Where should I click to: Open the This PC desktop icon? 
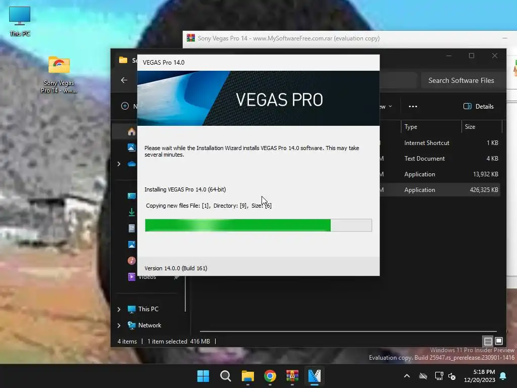(x=20, y=21)
